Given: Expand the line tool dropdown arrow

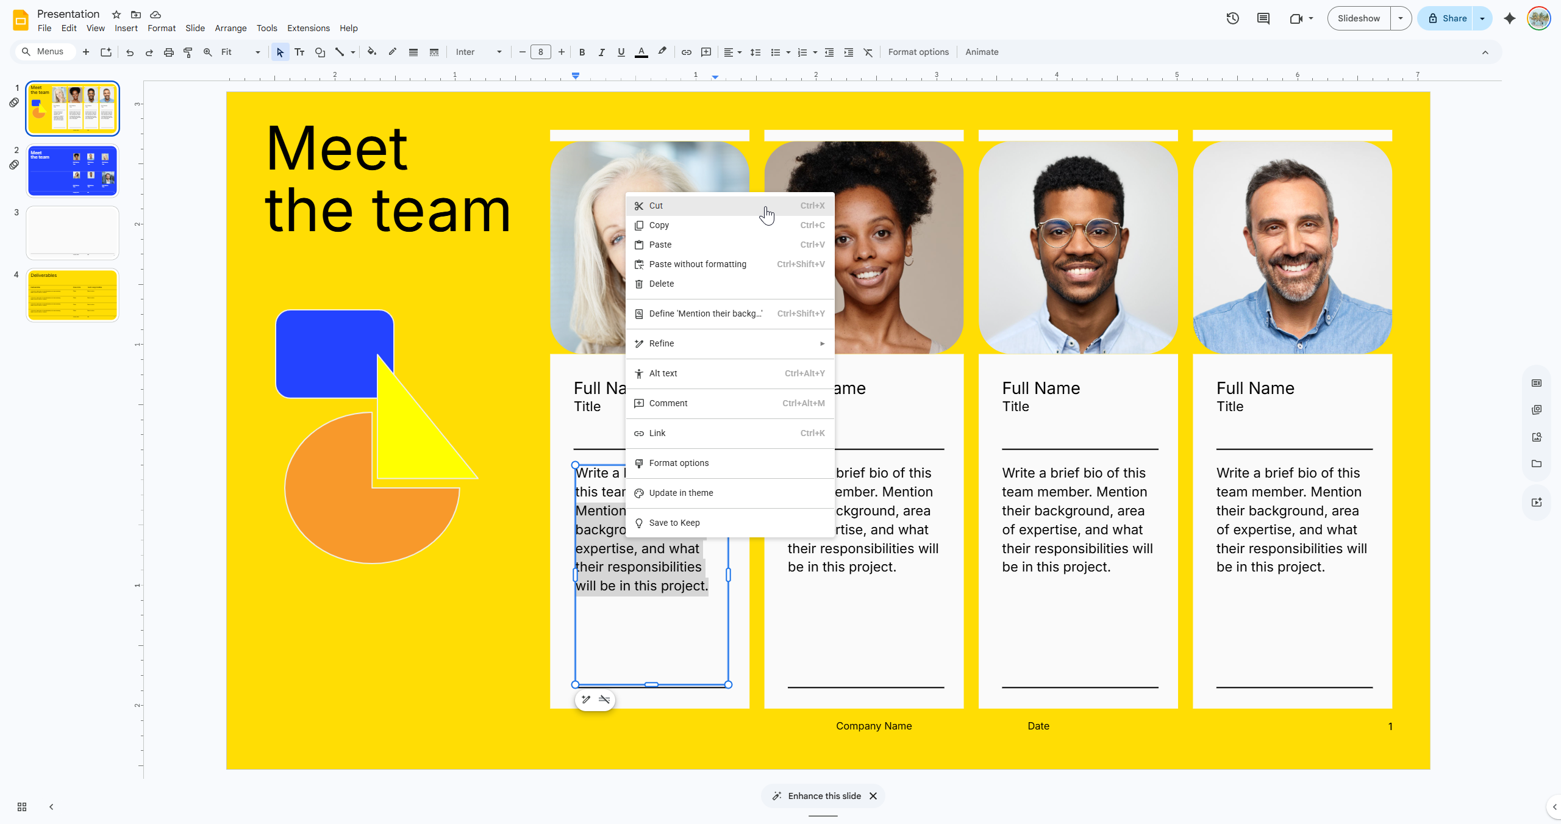Looking at the screenshot, I should 353,52.
